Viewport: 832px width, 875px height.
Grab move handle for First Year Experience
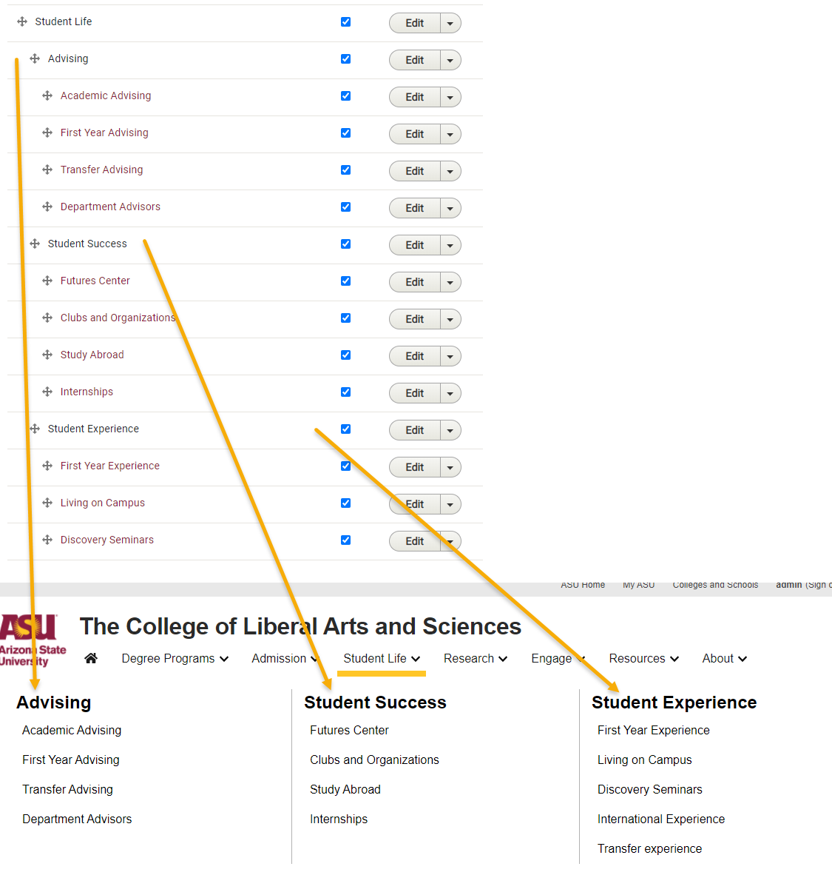[47, 466]
